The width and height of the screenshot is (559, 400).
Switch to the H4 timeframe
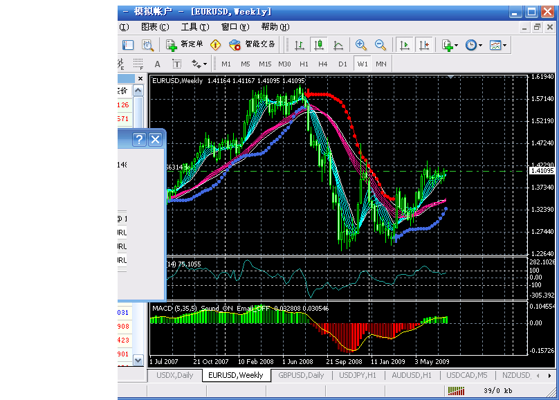[x=323, y=64]
